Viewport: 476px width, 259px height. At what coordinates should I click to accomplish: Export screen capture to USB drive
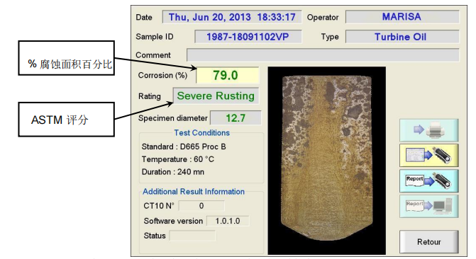coord(428,156)
